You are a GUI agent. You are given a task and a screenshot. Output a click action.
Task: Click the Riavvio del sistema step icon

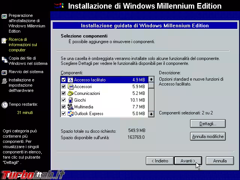click(4, 72)
